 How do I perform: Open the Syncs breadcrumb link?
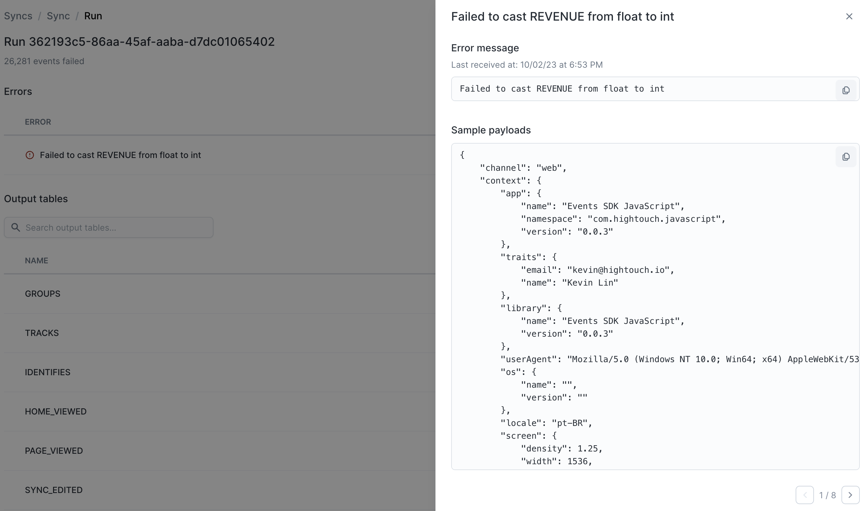pyautogui.click(x=18, y=16)
